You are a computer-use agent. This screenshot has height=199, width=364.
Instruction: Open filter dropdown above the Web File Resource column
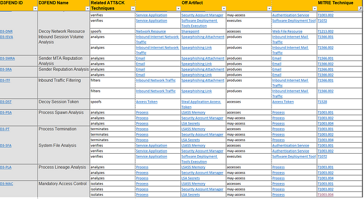point(315,9)
